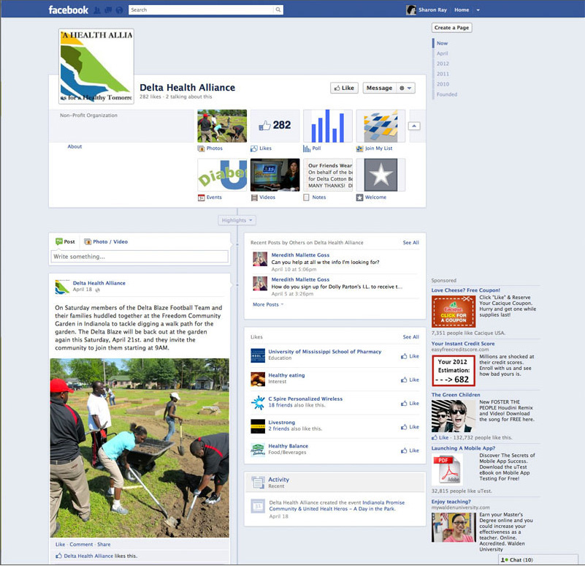Screen dimensions: 585x566
Task: Collapse the app tiles with up arrow
Action: pos(414,126)
